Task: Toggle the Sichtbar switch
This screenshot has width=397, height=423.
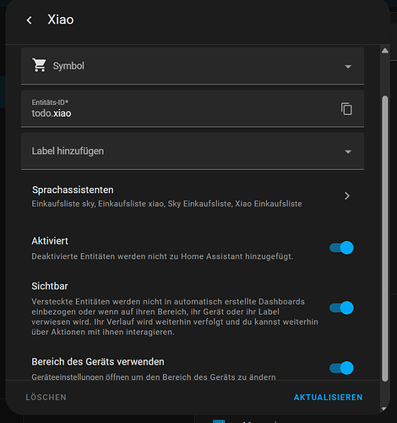Action: (x=341, y=308)
